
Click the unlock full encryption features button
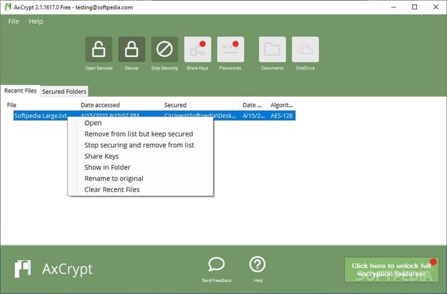391,270
